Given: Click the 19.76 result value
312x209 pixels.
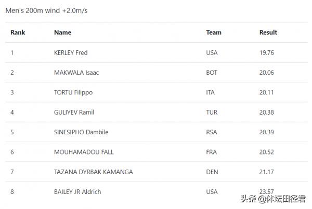Looking at the screenshot, I should tap(266, 52).
